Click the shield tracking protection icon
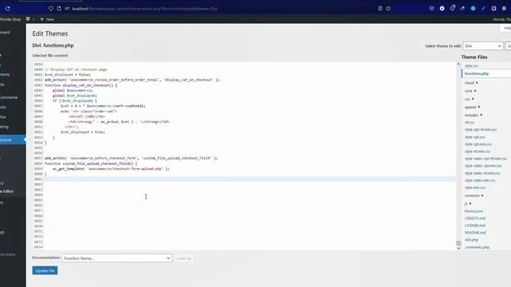This screenshot has width=511, height=287. pos(51,9)
